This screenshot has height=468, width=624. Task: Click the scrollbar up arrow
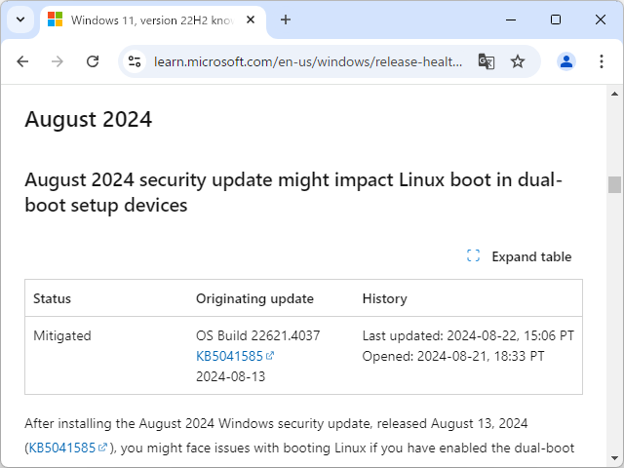coord(614,93)
